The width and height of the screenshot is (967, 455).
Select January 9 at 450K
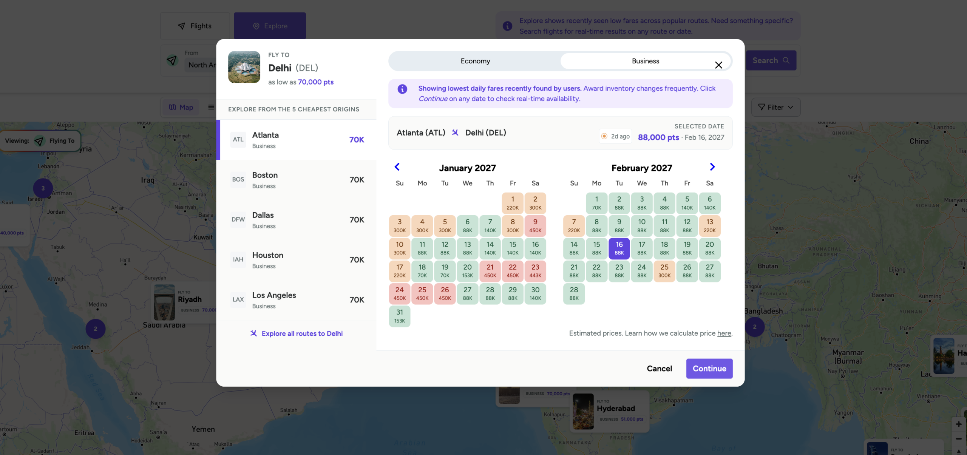click(x=535, y=226)
